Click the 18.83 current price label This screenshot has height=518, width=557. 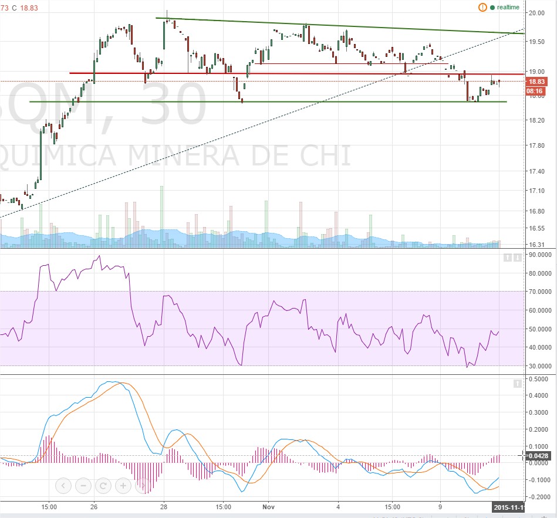coord(536,82)
